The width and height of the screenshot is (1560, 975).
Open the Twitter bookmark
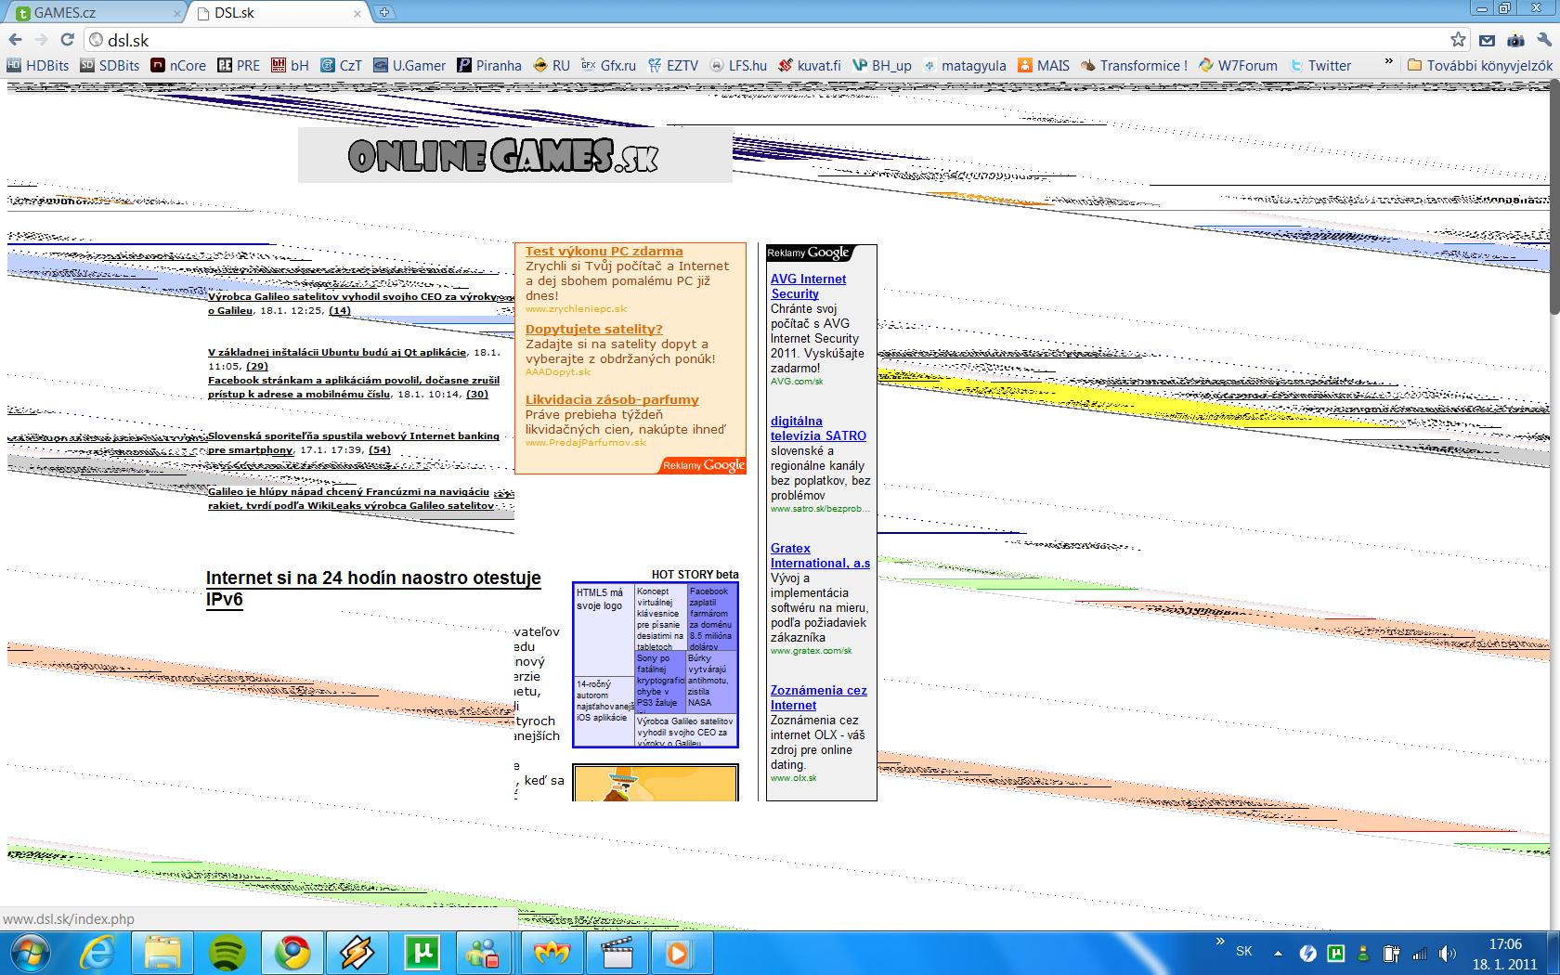(x=1320, y=66)
